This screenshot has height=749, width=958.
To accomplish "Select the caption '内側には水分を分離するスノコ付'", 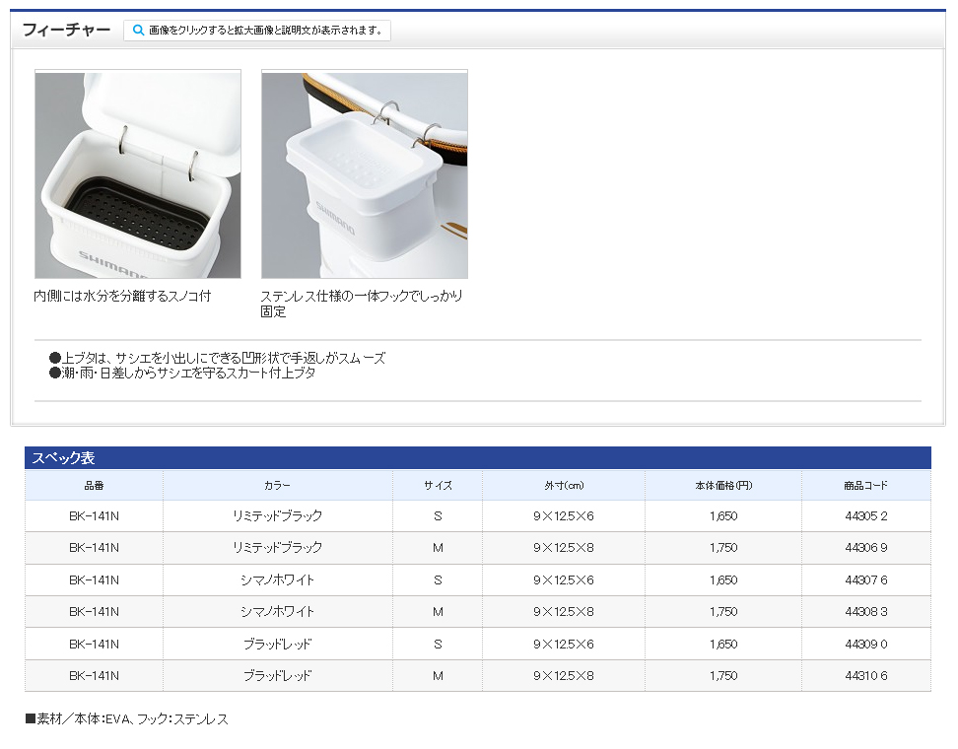I will tap(122, 297).
